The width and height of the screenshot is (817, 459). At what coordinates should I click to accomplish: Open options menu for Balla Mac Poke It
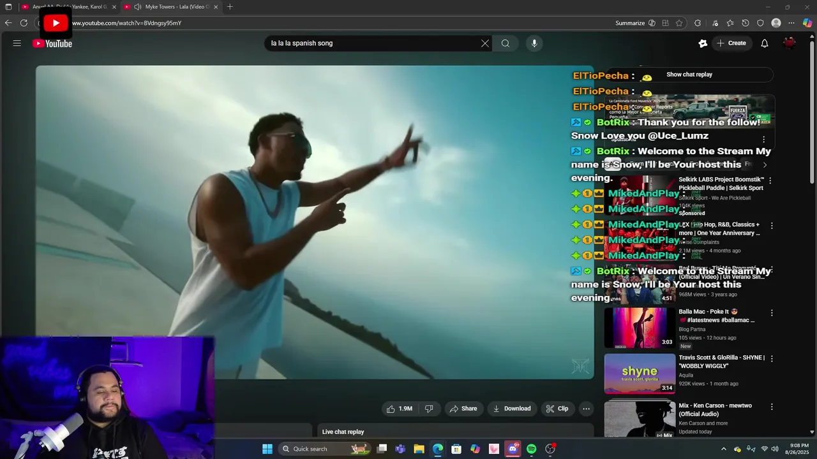coord(772,313)
